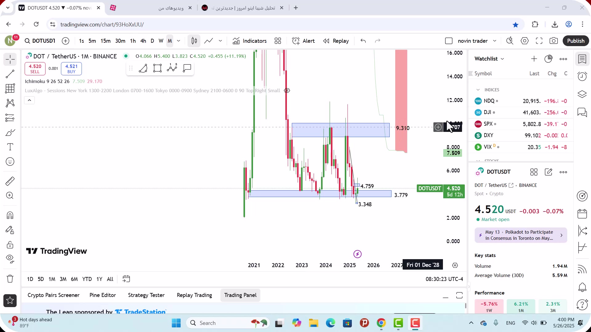This screenshot has height=332, width=591.
Task: Select the weekly W timeframe
Action: (161, 41)
